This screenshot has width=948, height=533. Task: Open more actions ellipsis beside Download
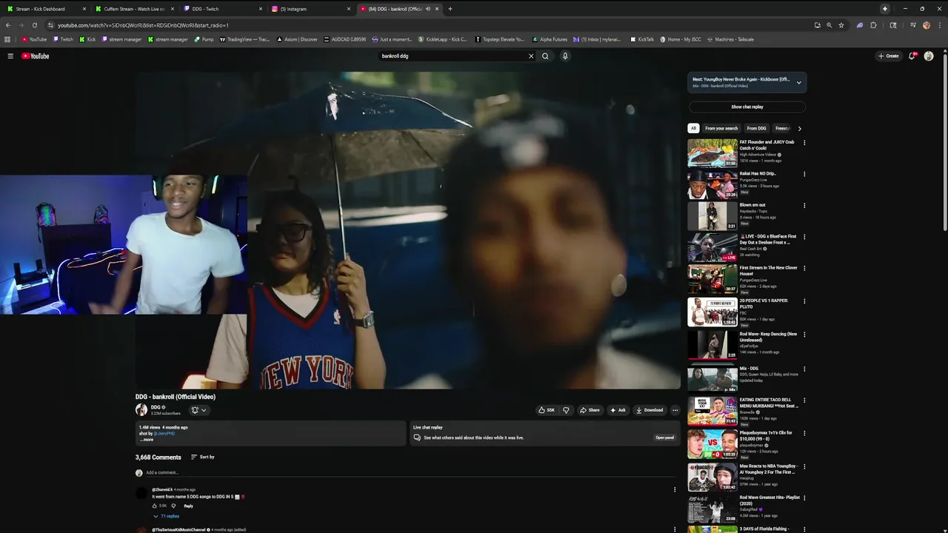tap(675, 410)
